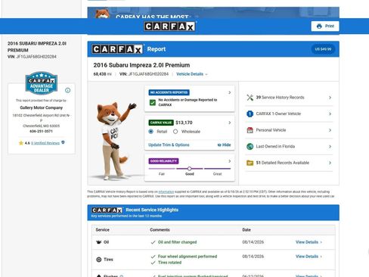Screen dimensions: 369x277
Task: Open the dealer info circle icon
Action: [67, 90]
